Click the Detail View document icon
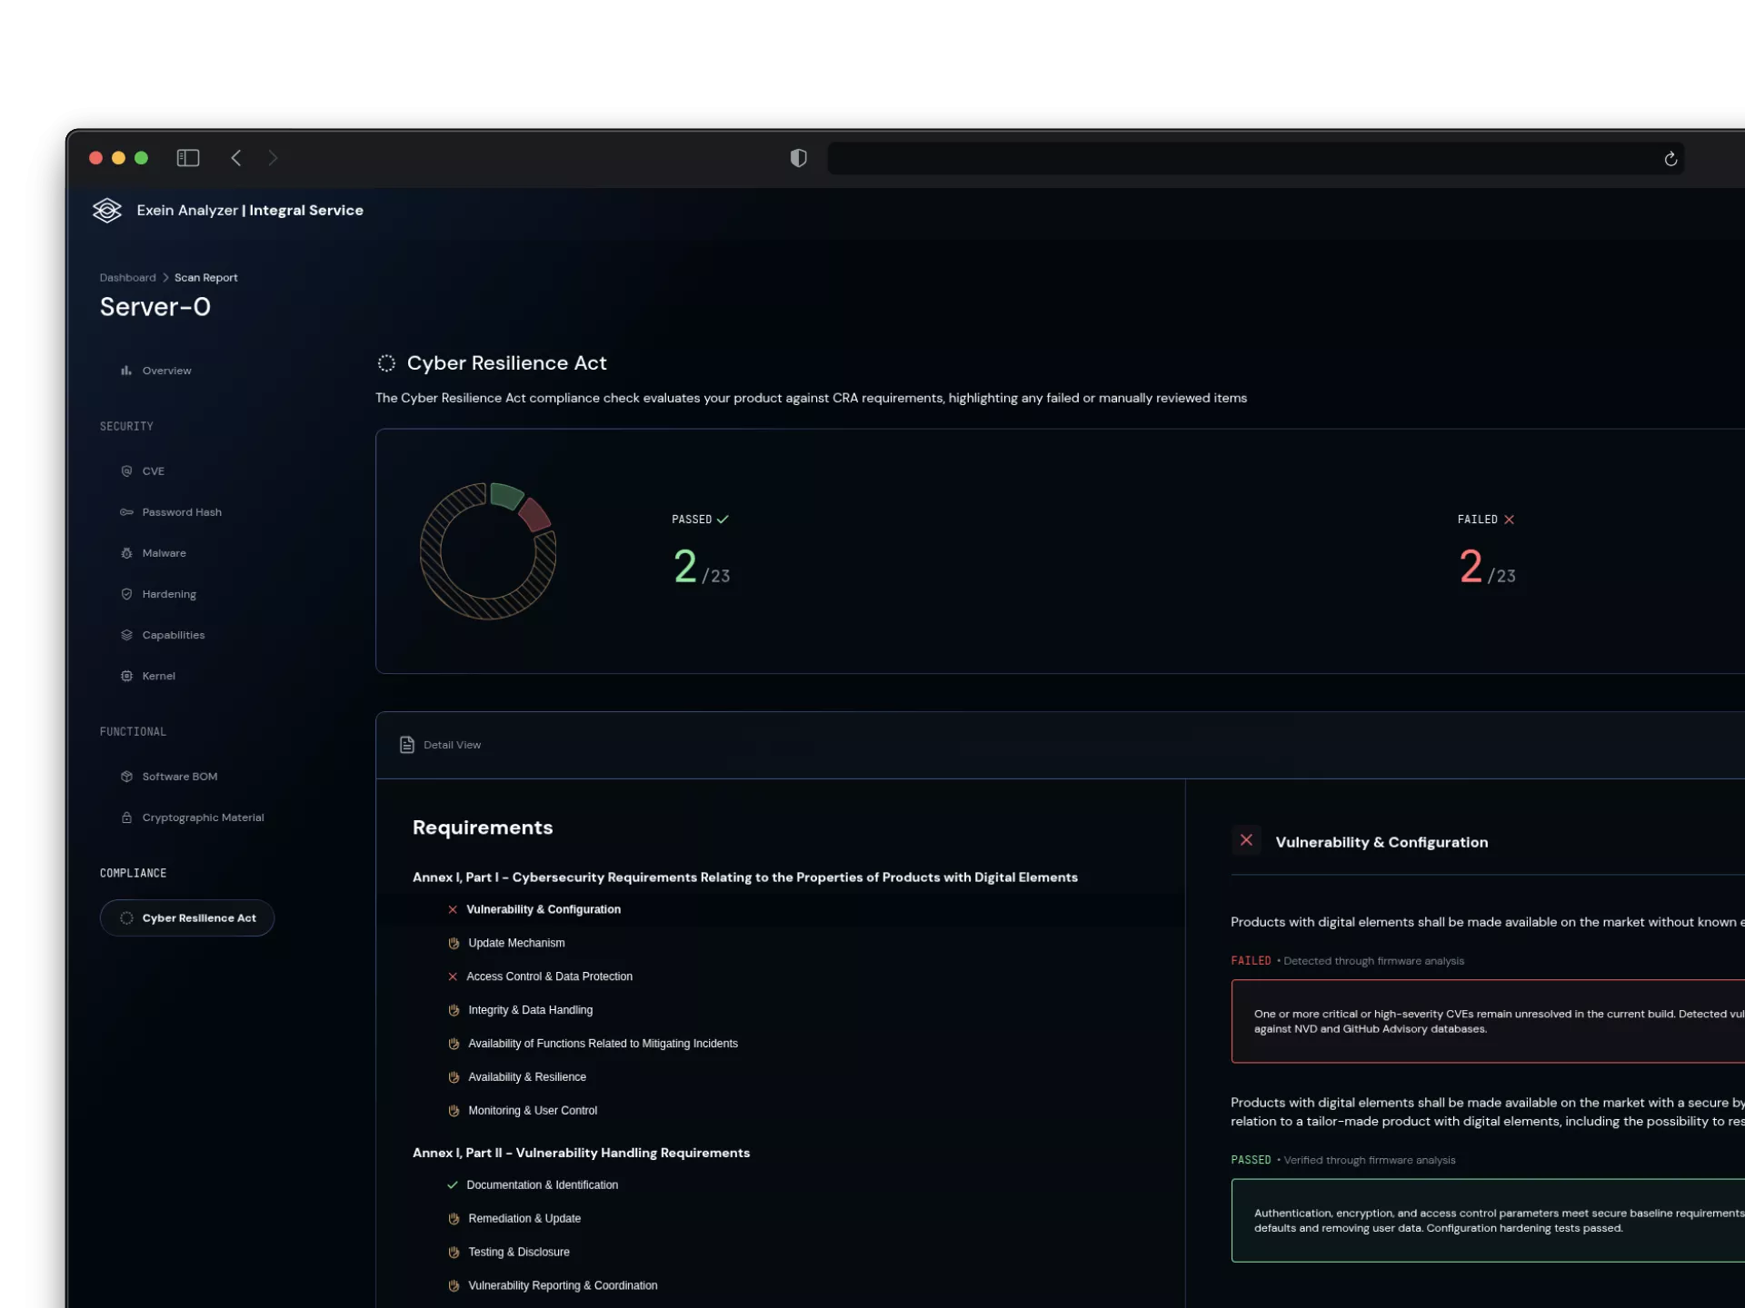 tap(407, 745)
